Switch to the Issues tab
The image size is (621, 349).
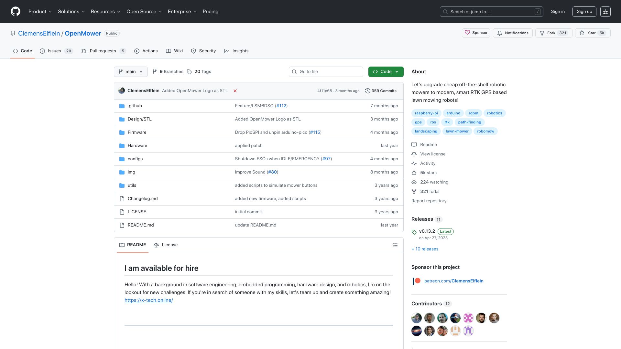click(56, 51)
